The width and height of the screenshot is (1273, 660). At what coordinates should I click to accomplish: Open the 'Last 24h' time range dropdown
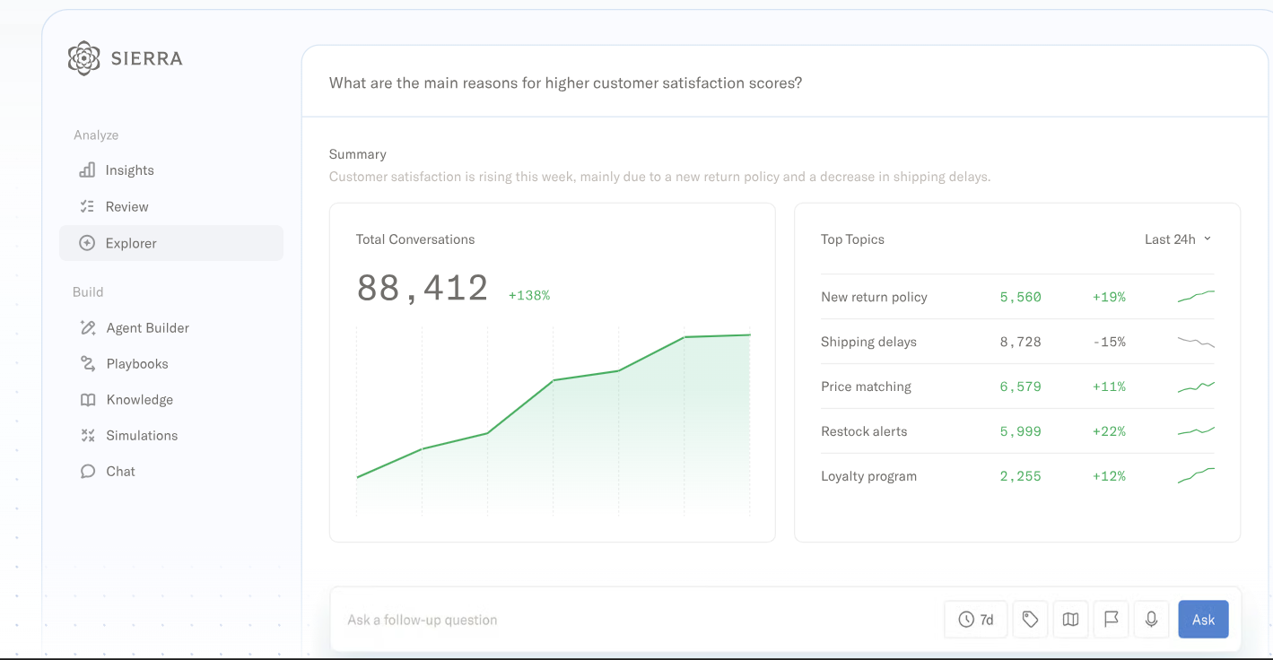[x=1178, y=239]
